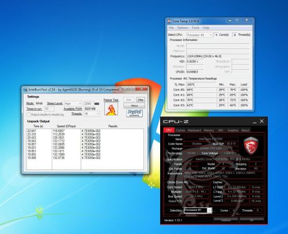Image resolution: width=288 pixels, height=234 pixels.
Task: Expand the Processor #1 selection dropdown in CPU-Z
Action: [210, 210]
